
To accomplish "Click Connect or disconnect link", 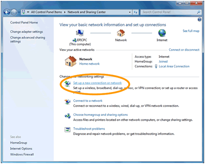I will tap(184, 50).
